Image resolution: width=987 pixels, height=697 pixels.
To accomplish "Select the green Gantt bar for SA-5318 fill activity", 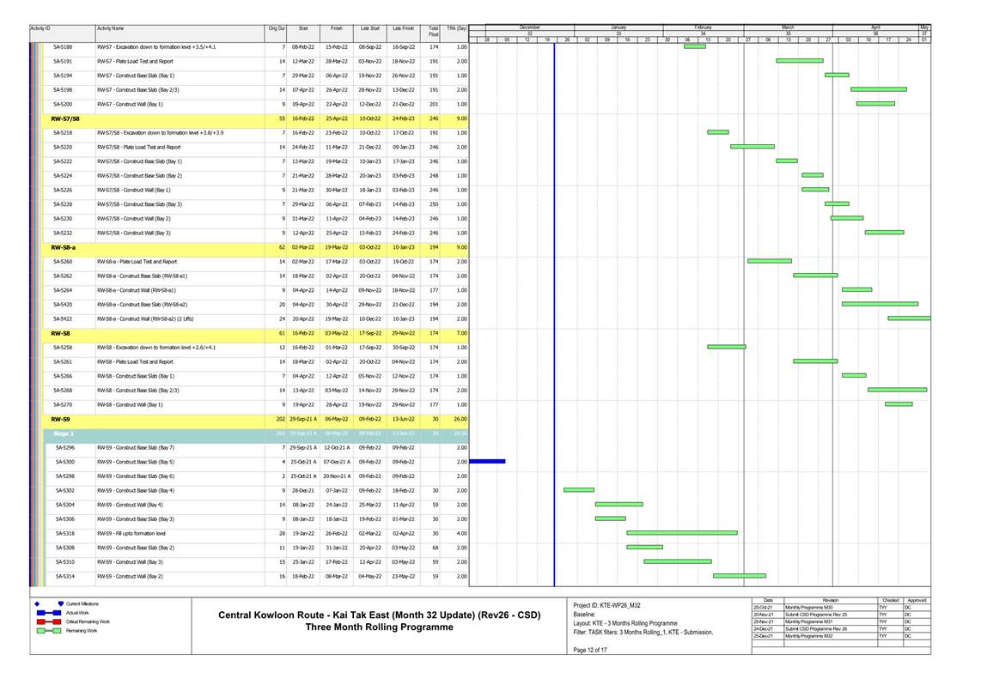I will [681, 533].
